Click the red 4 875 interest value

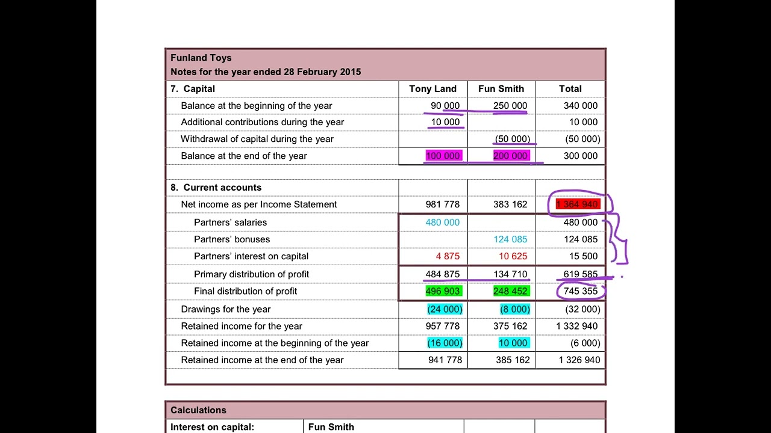[x=448, y=256]
